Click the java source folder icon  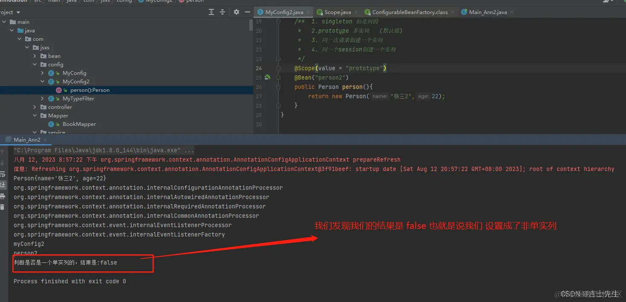tap(20, 31)
